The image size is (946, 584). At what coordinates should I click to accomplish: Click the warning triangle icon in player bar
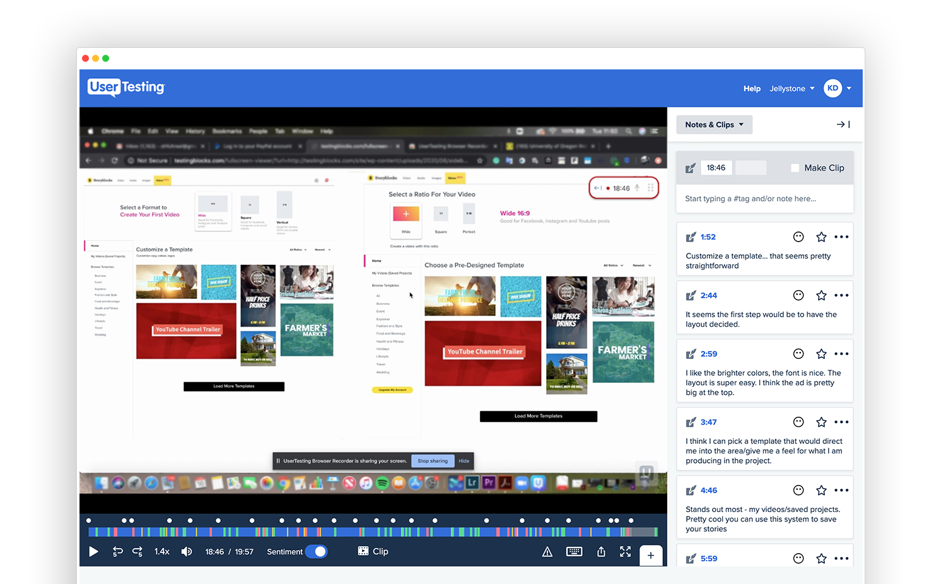547,552
